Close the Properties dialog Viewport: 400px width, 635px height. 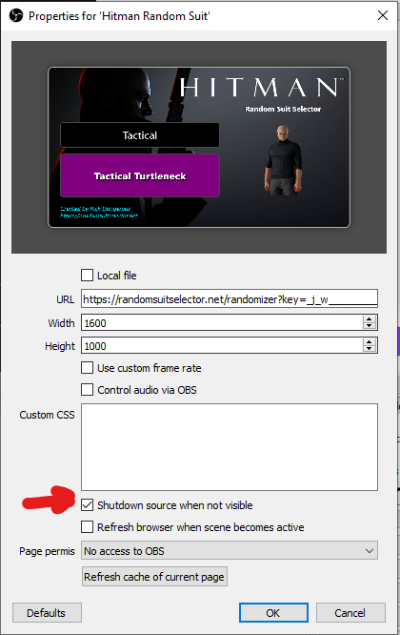coord(383,15)
